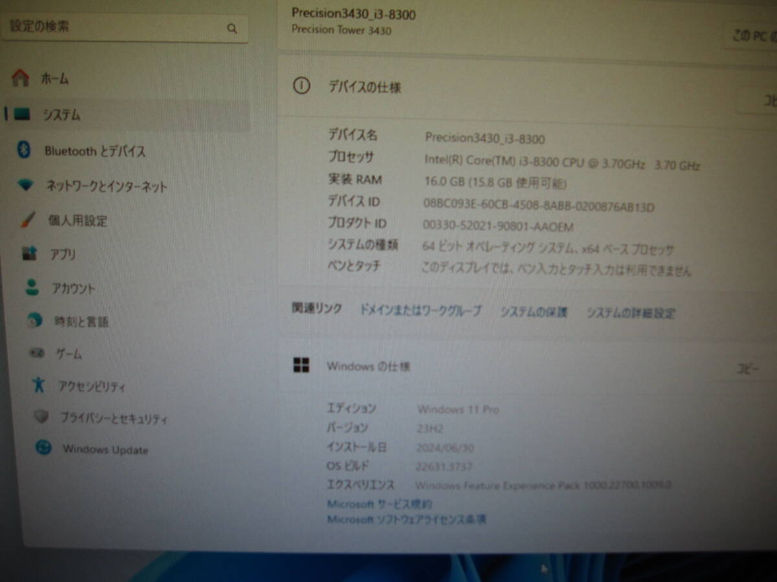Open システムの保護 link
This screenshot has height=582, width=777.
[x=534, y=312]
